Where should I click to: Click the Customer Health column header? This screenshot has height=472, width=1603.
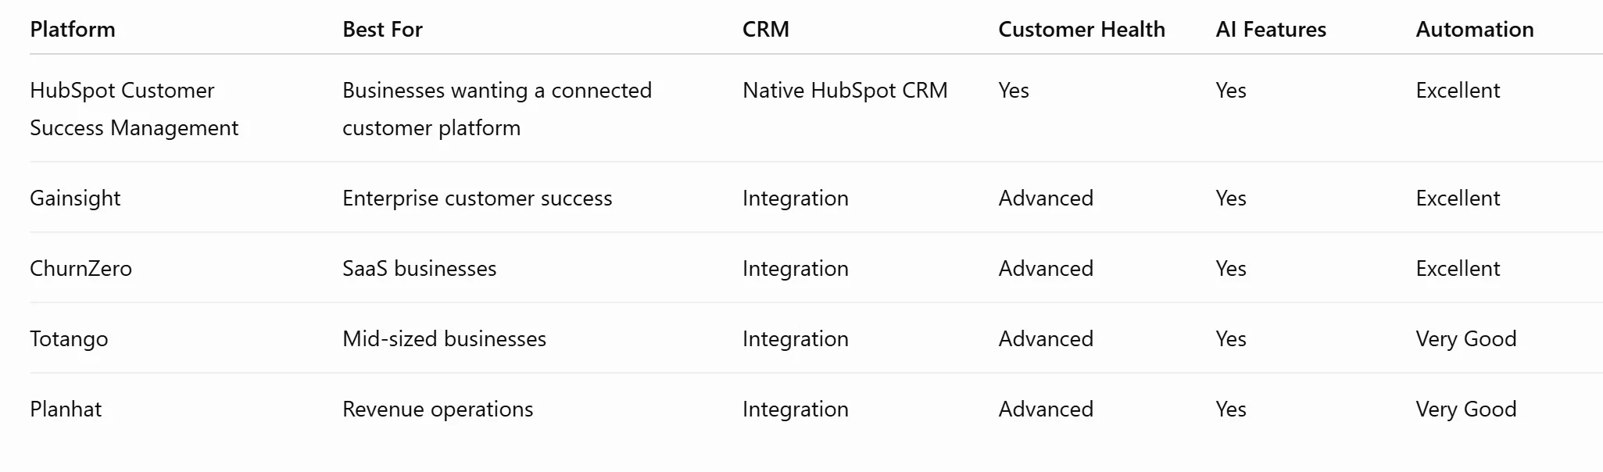[1082, 30]
